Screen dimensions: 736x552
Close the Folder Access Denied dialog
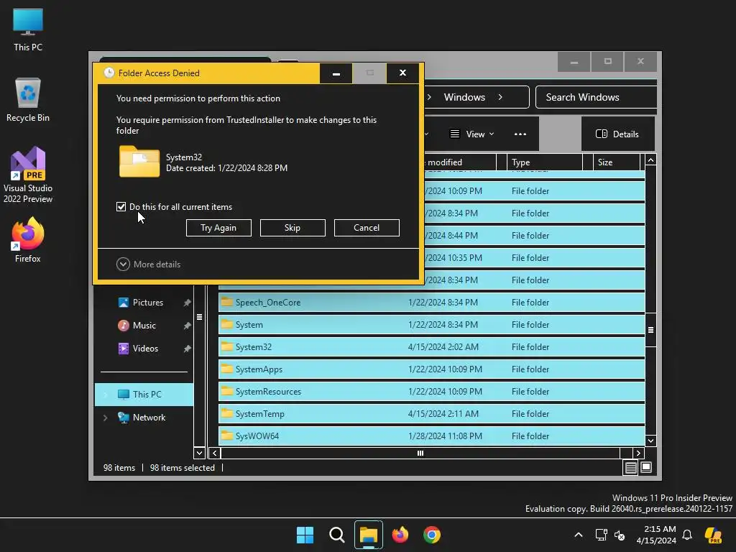402,73
